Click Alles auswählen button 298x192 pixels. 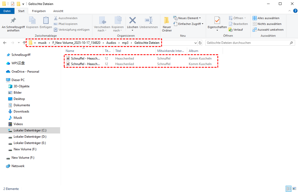pos(266,18)
